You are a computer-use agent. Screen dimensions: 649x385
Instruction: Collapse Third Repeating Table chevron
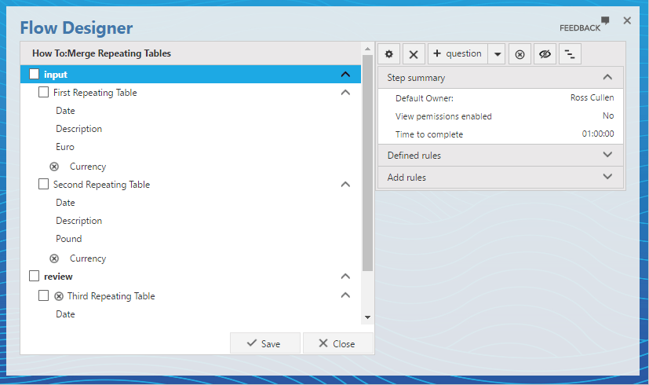[x=345, y=295]
